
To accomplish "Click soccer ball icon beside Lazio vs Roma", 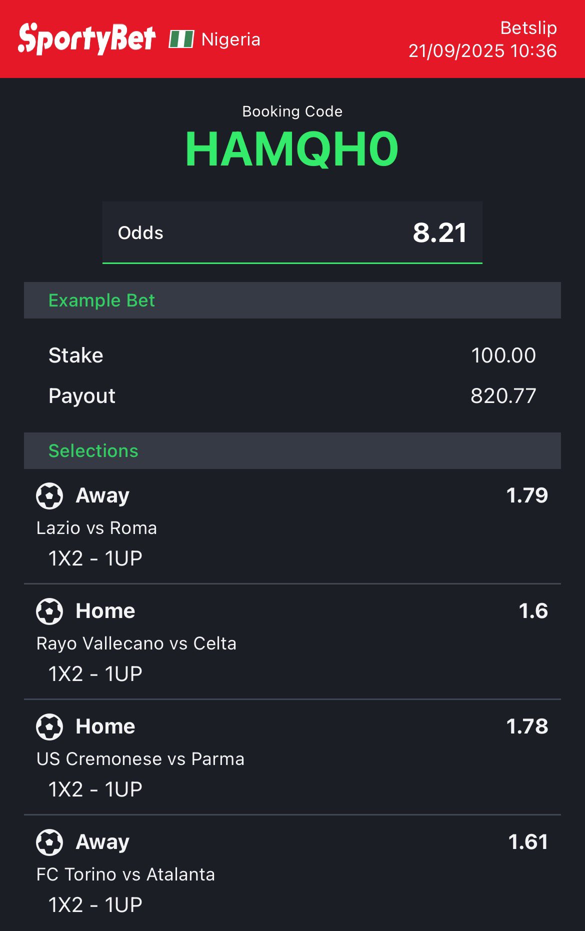I will (x=49, y=496).
